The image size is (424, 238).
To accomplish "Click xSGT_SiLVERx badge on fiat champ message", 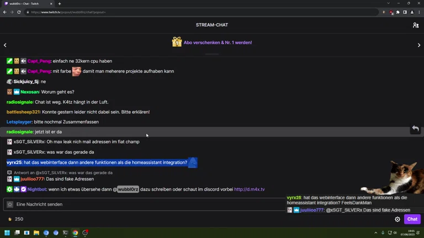I will (9, 142).
